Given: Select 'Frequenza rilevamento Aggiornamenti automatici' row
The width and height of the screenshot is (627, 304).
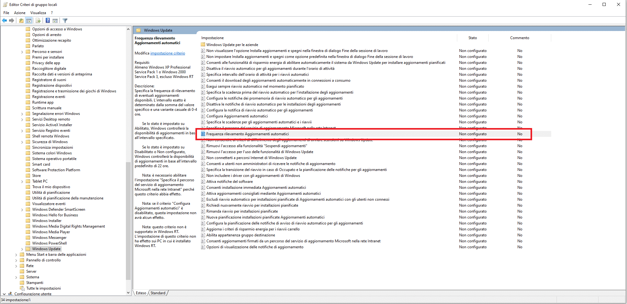Looking at the screenshot, I should tap(376, 134).
